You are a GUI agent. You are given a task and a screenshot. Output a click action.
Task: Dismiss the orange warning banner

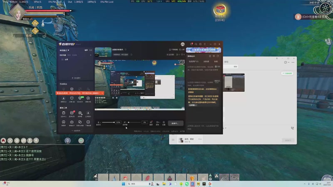pyautogui.click(x=102, y=93)
